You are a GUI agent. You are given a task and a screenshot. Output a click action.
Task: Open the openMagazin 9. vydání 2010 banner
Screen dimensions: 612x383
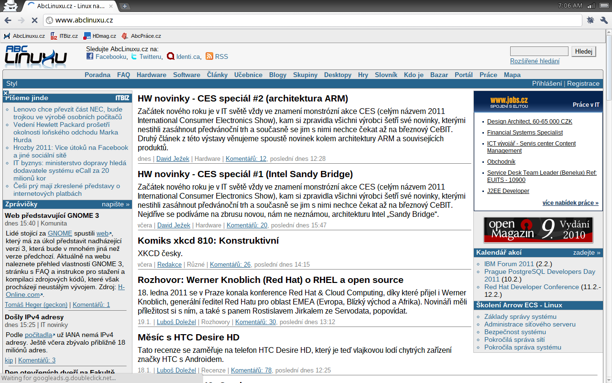pyautogui.click(x=538, y=230)
